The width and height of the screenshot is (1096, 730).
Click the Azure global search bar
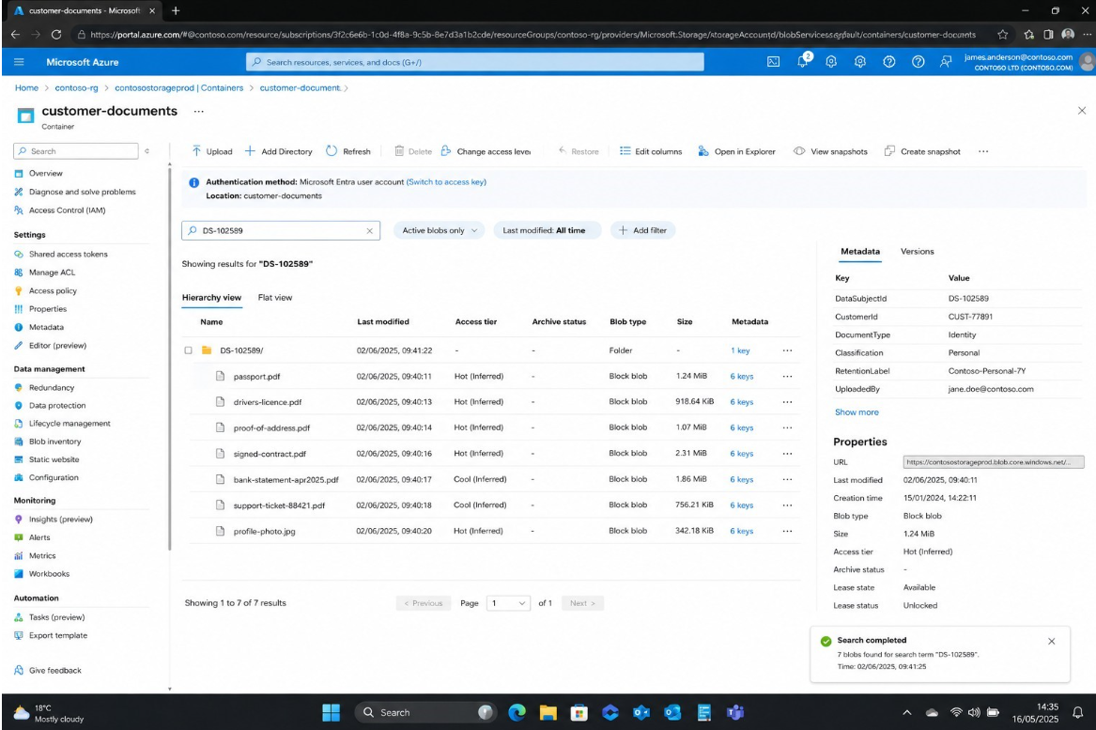coord(474,62)
